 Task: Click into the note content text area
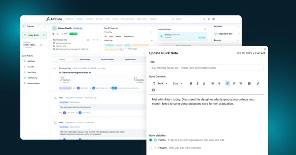[x=206, y=113]
